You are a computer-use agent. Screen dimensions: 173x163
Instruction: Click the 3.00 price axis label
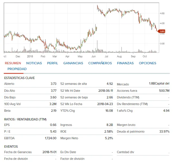click(x=162, y=43)
